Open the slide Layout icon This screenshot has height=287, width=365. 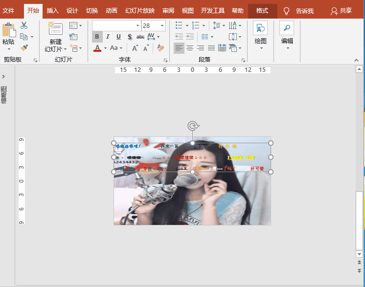tap(73, 25)
